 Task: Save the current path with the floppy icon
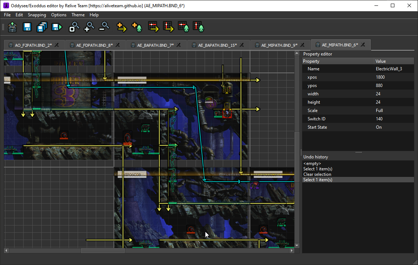click(x=27, y=27)
